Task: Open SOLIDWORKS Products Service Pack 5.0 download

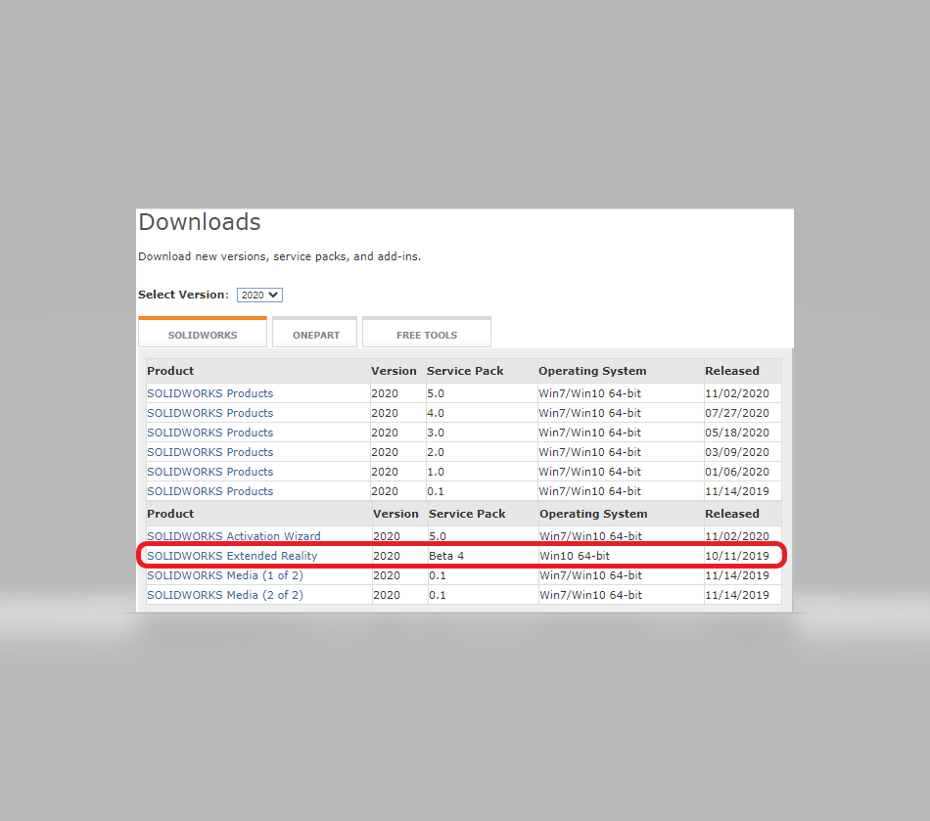Action: click(209, 392)
